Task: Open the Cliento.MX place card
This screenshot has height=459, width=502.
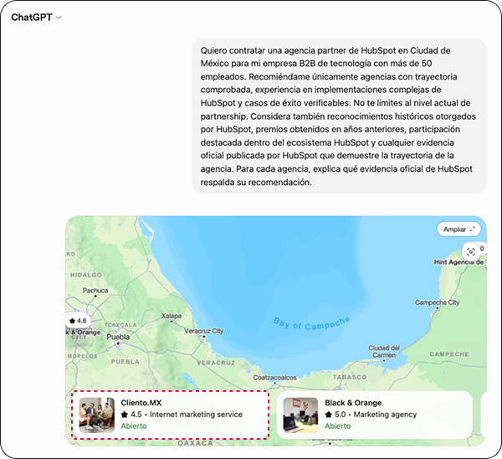Action: point(171,415)
